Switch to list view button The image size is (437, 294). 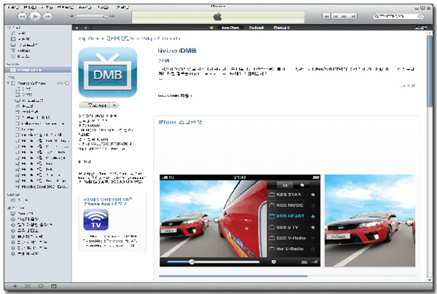326,17
